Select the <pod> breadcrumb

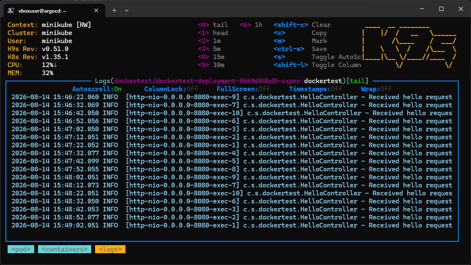[21, 249]
